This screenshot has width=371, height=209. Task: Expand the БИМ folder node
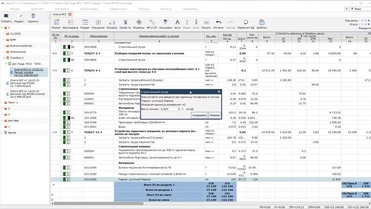click(4, 39)
